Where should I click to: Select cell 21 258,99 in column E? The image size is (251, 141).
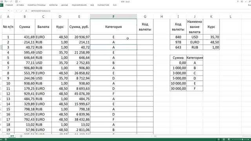coord(79,52)
